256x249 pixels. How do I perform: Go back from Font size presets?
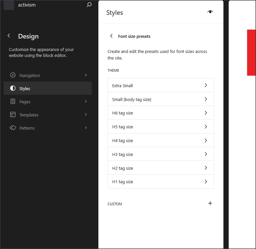coord(111,36)
